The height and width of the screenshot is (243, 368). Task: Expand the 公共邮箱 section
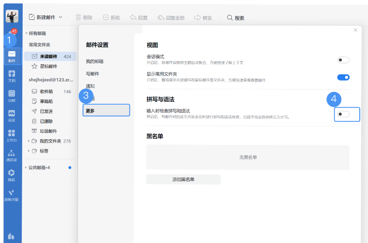click(x=26, y=168)
